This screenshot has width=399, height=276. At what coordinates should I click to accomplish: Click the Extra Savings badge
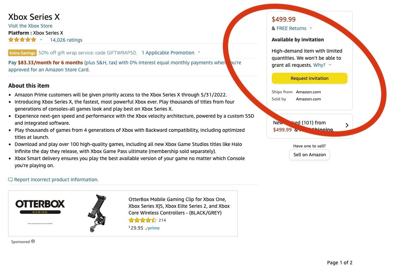point(22,53)
